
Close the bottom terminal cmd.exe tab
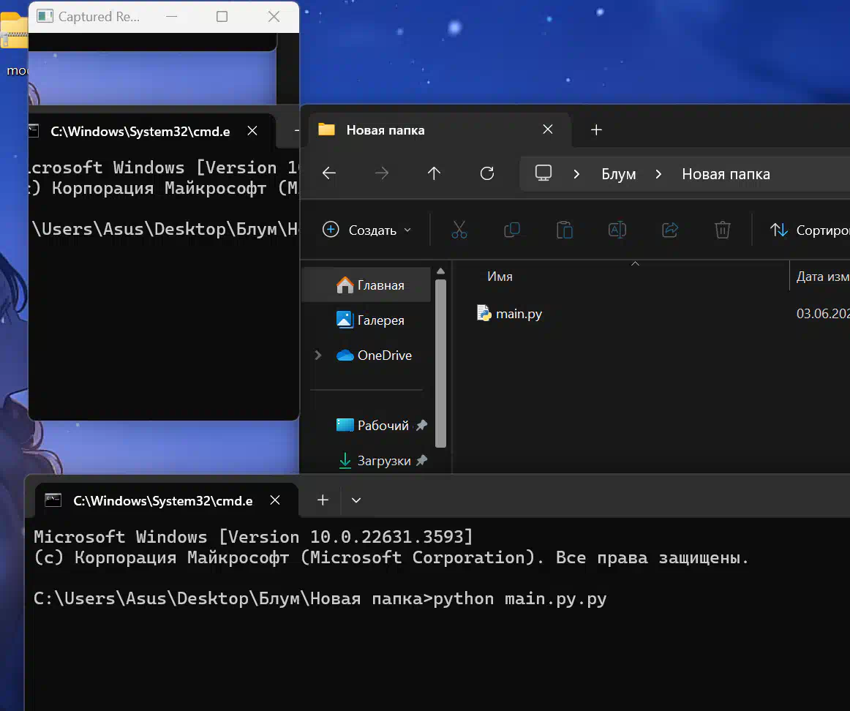coord(275,500)
